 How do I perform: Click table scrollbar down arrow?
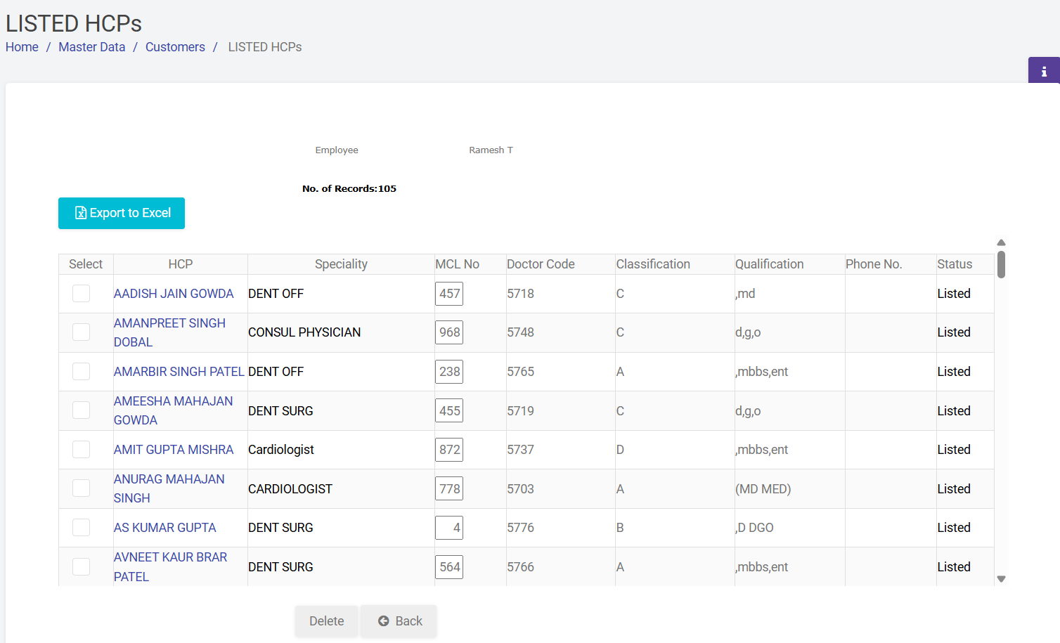point(1001,579)
